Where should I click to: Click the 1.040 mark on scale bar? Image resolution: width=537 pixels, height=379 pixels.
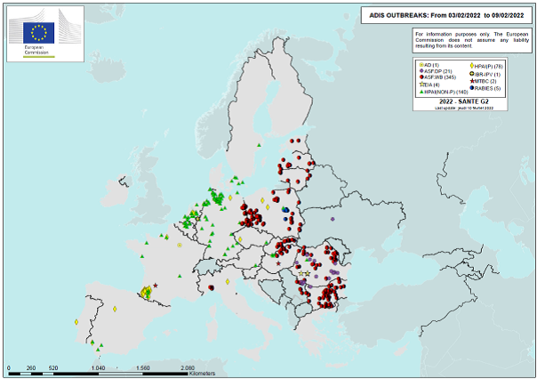pos(98,367)
